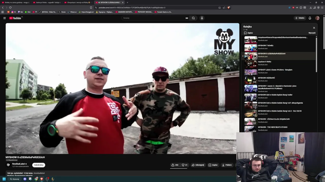Select MYSHOW - rÓżOwA bLuZa StOpRoCeNt
The height and width of the screenshot is (182, 325).
pyautogui.click(x=279, y=121)
